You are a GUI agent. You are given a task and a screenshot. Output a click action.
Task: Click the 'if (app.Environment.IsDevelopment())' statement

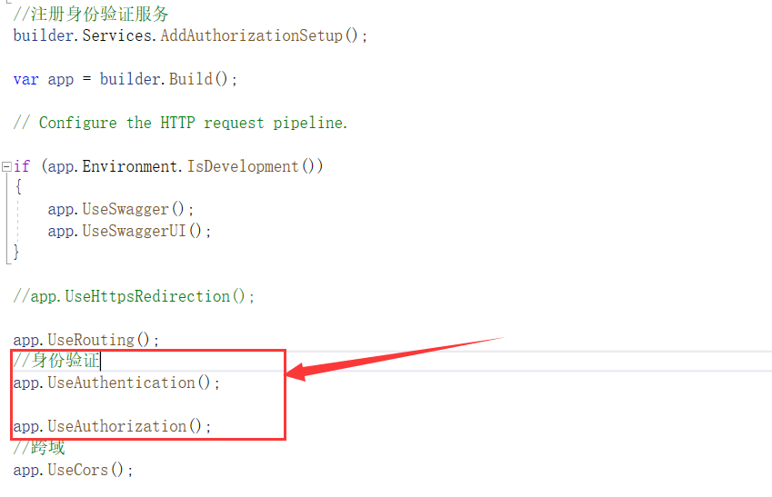[168, 166]
